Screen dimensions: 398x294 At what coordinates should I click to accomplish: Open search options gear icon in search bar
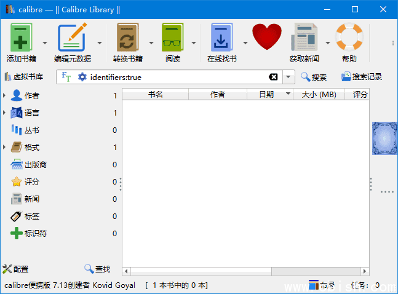click(82, 77)
